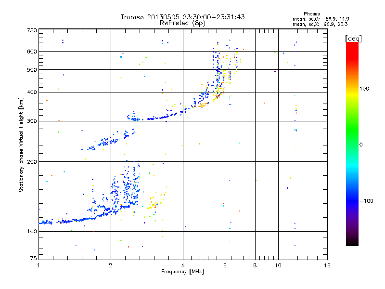Click the y-axis tick label '300'

(x=32, y=121)
